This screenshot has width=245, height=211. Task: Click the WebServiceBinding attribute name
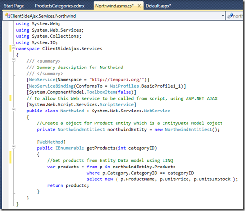51,86
